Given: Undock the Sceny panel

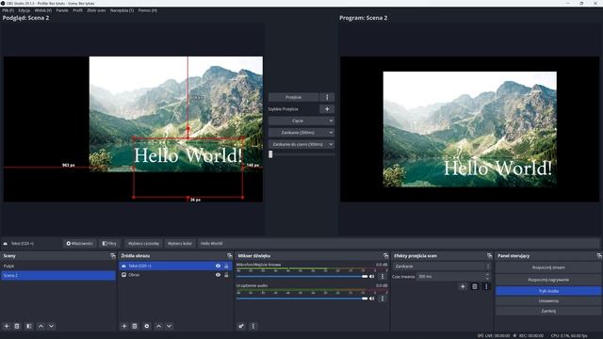Looking at the screenshot, I should (113, 255).
